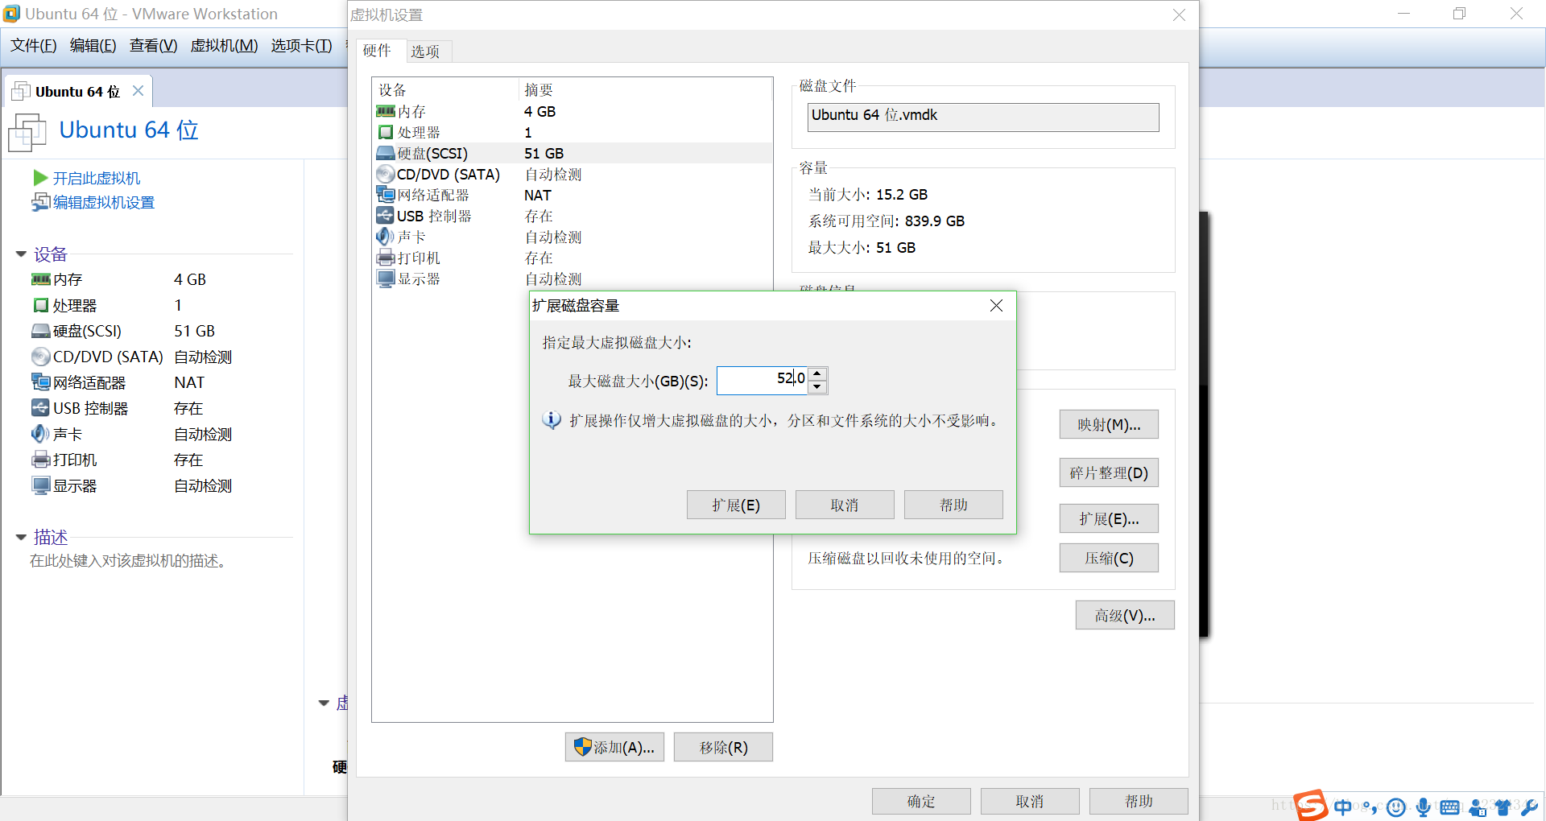Collapse the 设备 section in main window
Screen dimensions: 1546x821
(22, 254)
